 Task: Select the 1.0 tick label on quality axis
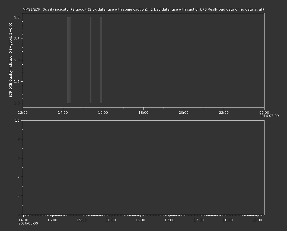tap(17, 103)
